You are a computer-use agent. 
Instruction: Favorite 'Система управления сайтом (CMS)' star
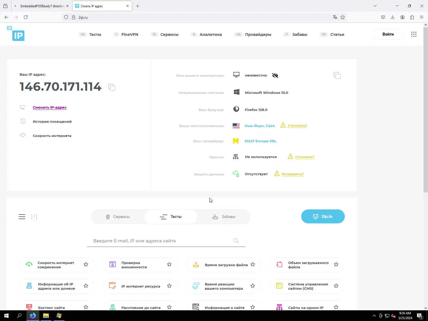pos(336,286)
